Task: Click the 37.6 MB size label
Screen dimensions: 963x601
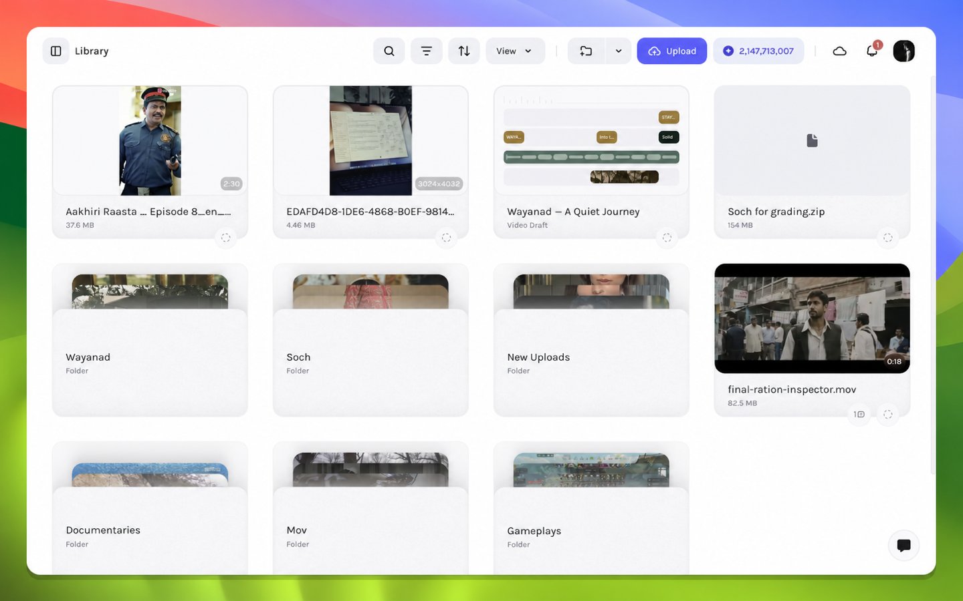Action: (80, 225)
